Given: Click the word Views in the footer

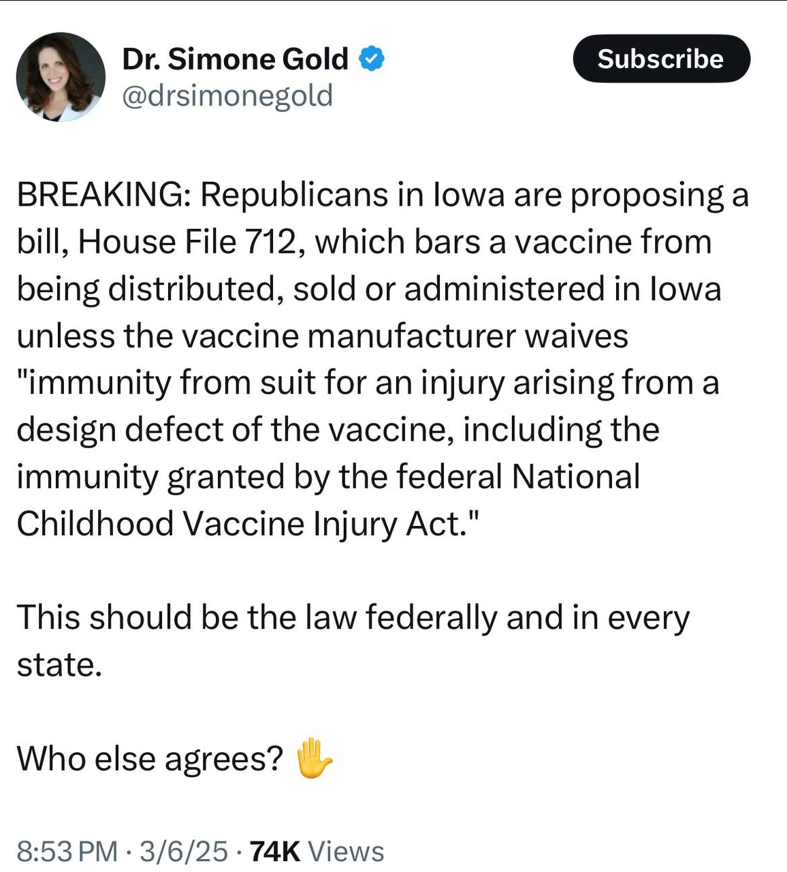Looking at the screenshot, I should tap(347, 852).
